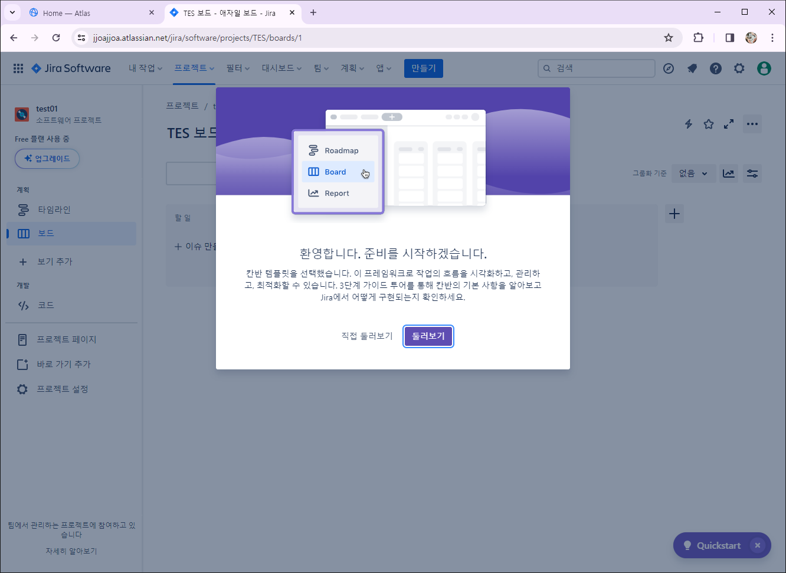Click 보기 추가 in the sidebar

click(x=71, y=261)
